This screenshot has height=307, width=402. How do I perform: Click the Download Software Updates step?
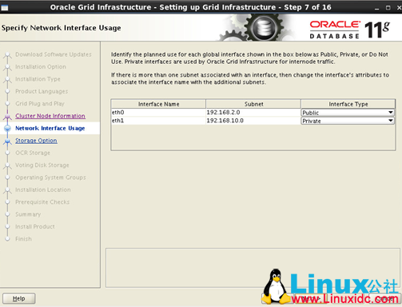click(x=54, y=54)
